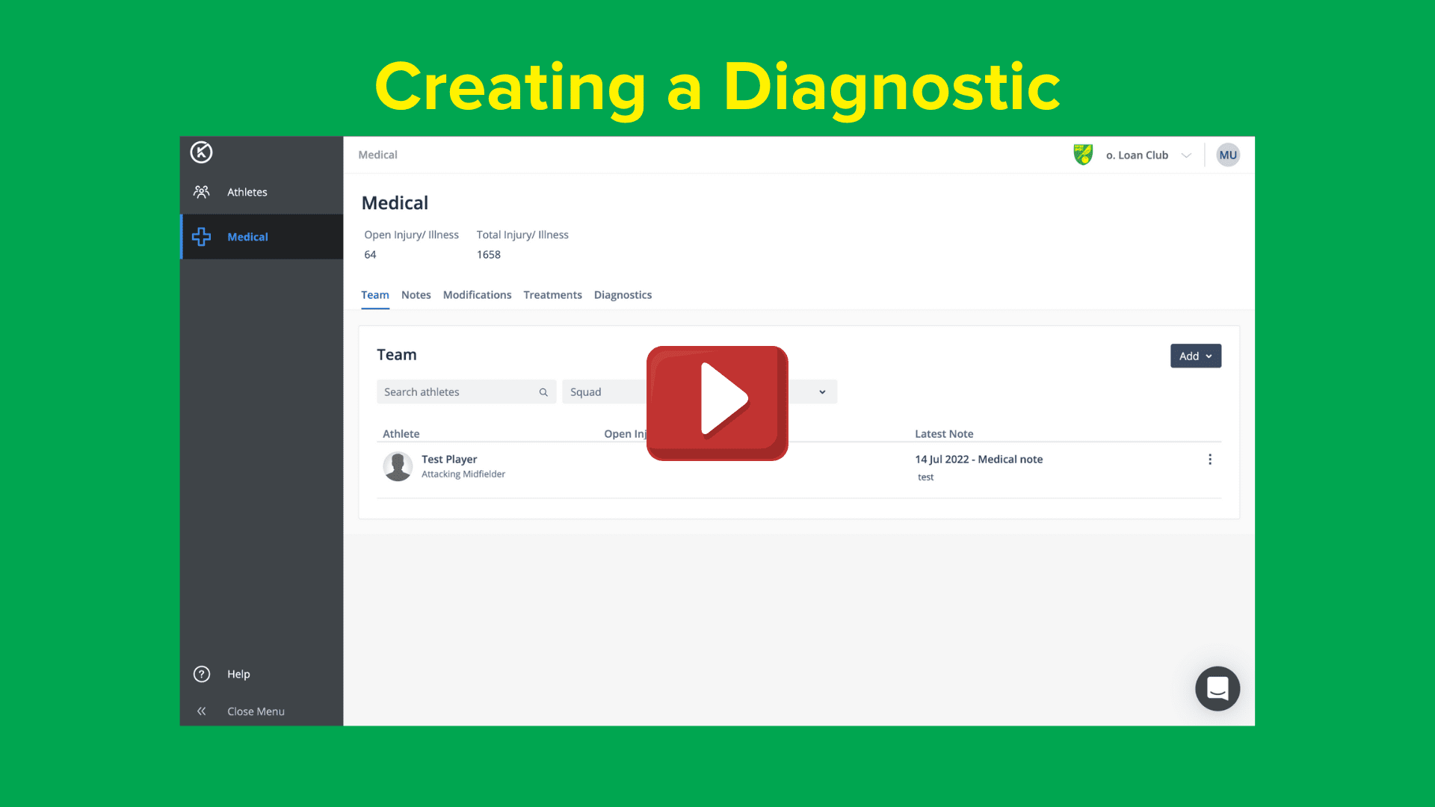Click the note text 'test'
Viewport: 1435px width, 807px height.
pos(925,477)
